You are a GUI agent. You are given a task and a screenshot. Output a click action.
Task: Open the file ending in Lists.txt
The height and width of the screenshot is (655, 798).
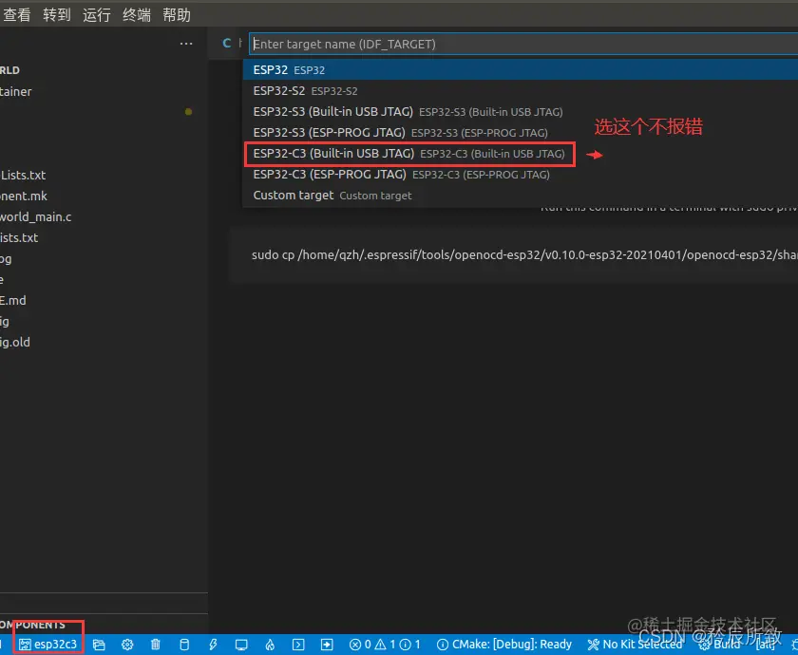23,175
